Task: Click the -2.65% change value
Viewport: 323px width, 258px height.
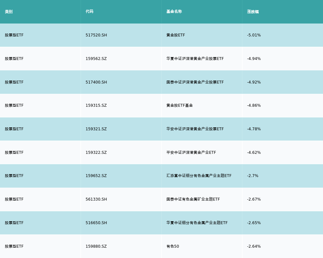Action: [x=254, y=223]
